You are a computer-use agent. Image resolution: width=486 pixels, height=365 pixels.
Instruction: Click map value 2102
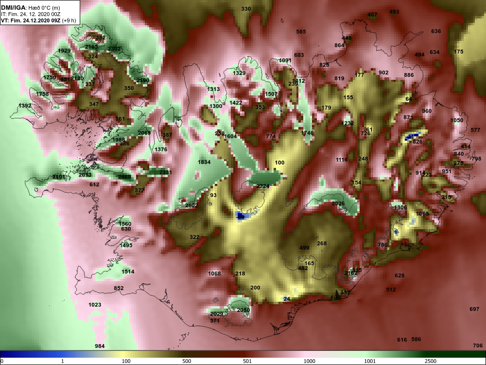(191, 205)
